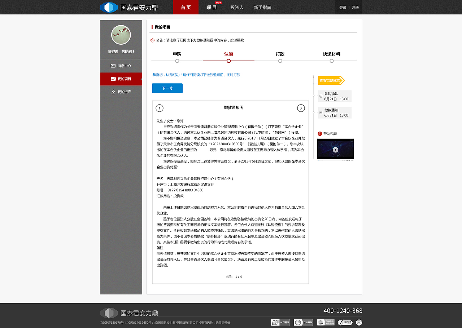Select the 快递材料 step circle
Viewport: 462px width, 328px height.
(331, 61)
